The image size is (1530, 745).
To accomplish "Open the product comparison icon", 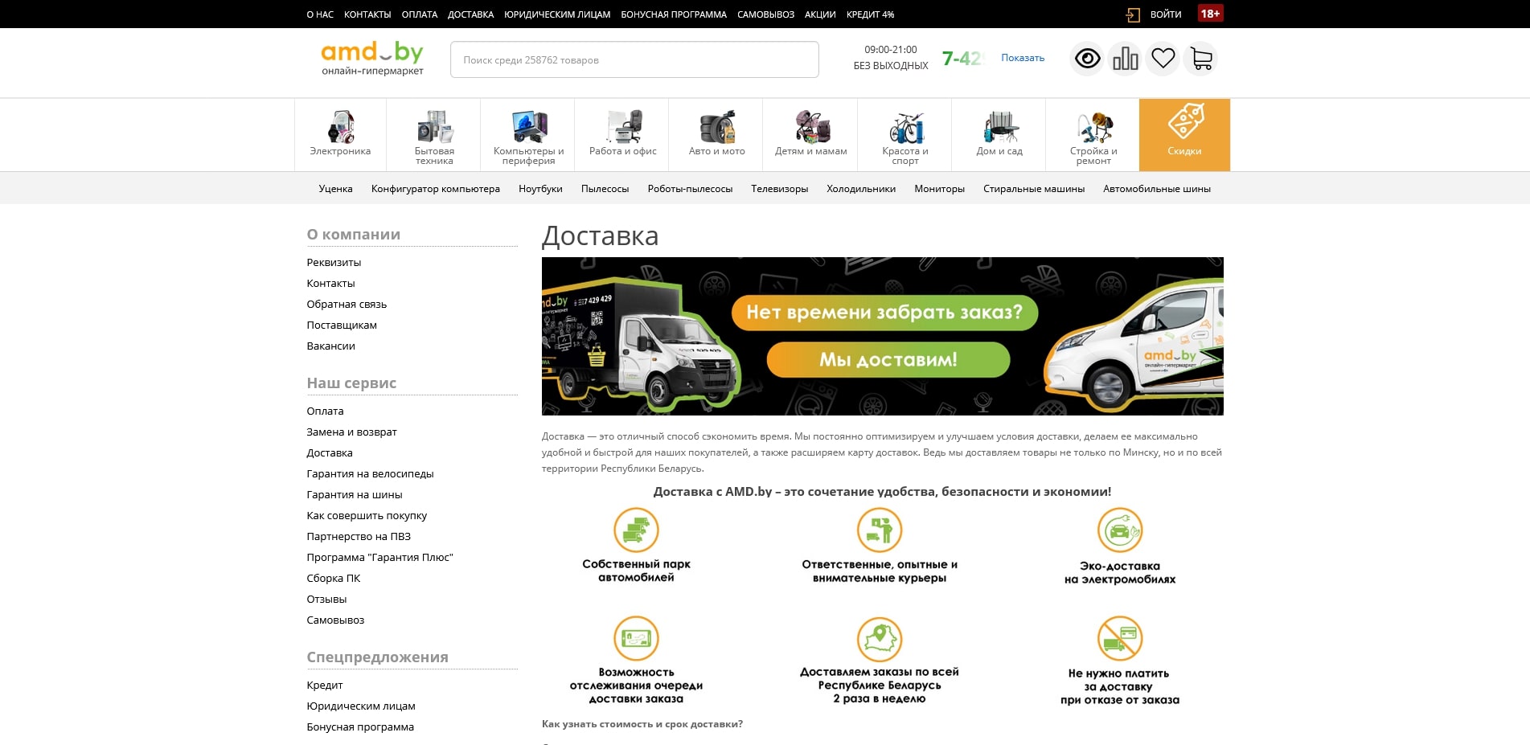I will click(x=1125, y=58).
